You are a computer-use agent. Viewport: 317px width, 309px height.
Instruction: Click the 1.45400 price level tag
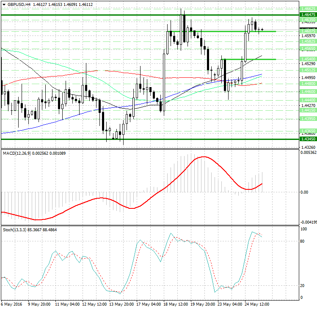307,59
